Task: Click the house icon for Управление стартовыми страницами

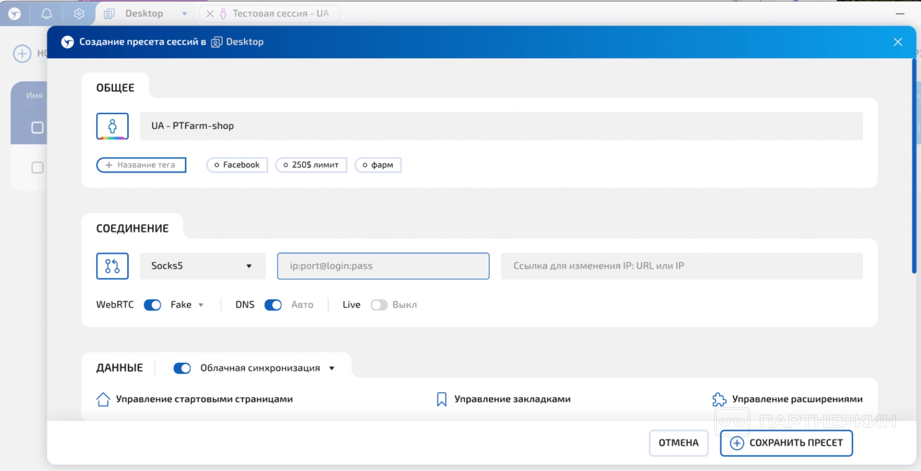Action: click(x=103, y=399)
